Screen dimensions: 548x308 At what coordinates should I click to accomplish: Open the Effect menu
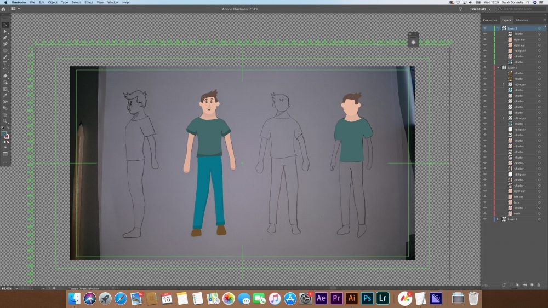pos(88,2)
